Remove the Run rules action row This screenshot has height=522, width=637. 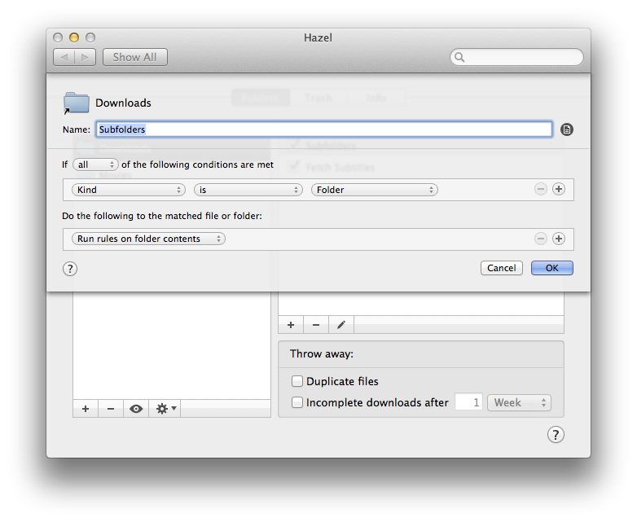pos(540,239)
